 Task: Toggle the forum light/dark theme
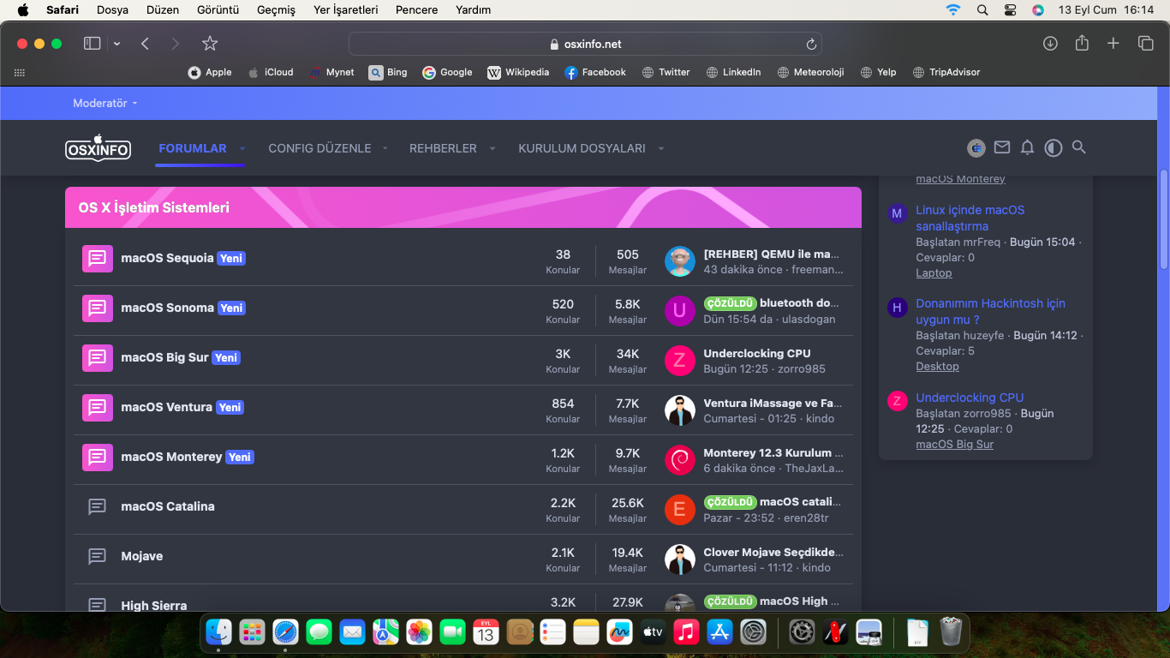click(x=1054, y=147)
